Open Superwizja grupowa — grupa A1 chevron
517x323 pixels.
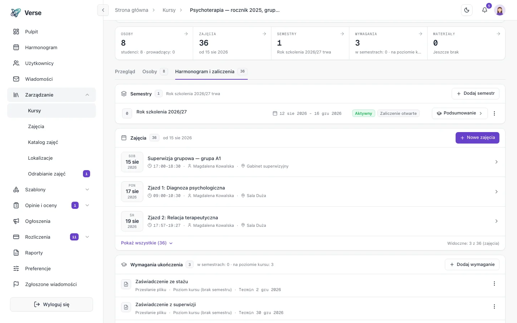(497, 162)
